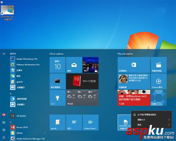This screenshot has width=176, height=141.
Task: Open Settings gear in Start sidebar
Action: (x=4, y=130)
